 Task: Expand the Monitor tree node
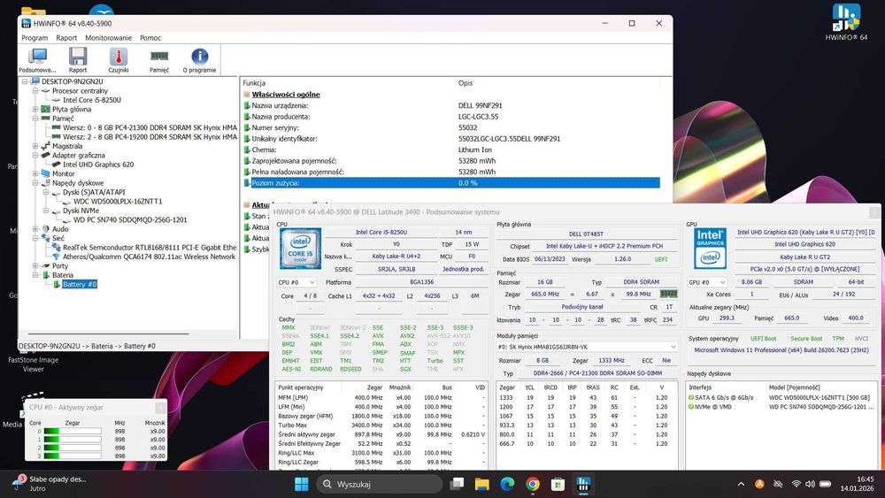[35, 173]
